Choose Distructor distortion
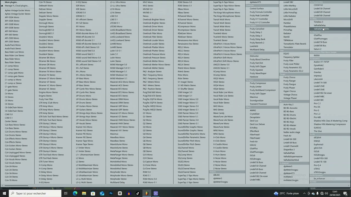 click(x=254, y=56)
